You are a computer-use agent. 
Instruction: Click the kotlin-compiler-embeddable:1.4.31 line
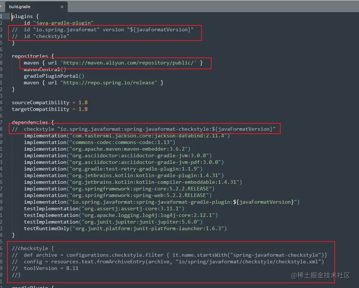(133, 182)
